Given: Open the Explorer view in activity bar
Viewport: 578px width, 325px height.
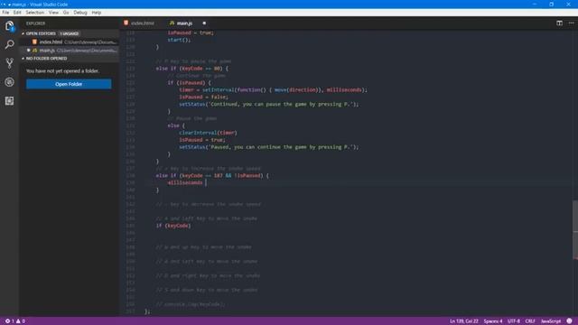Looking at the screenshot, I should click(10, 26).
